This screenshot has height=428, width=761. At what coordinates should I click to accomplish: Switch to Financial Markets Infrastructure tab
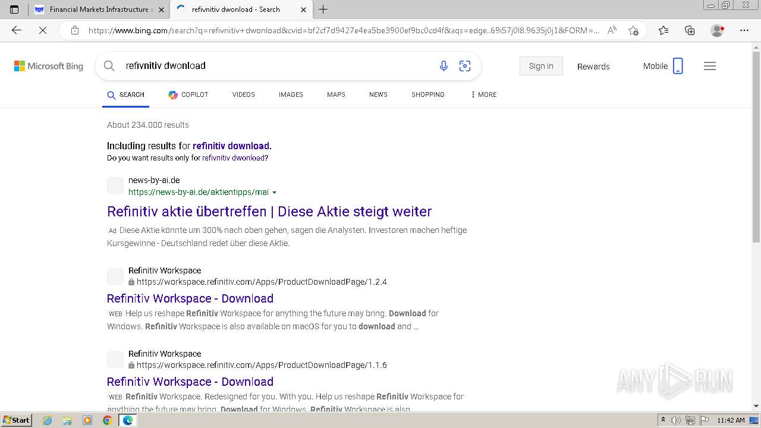point(99,10)
